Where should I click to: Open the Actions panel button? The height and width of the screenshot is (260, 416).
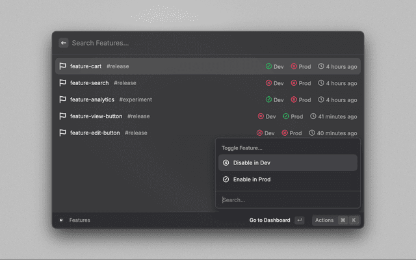coord(324,220)
